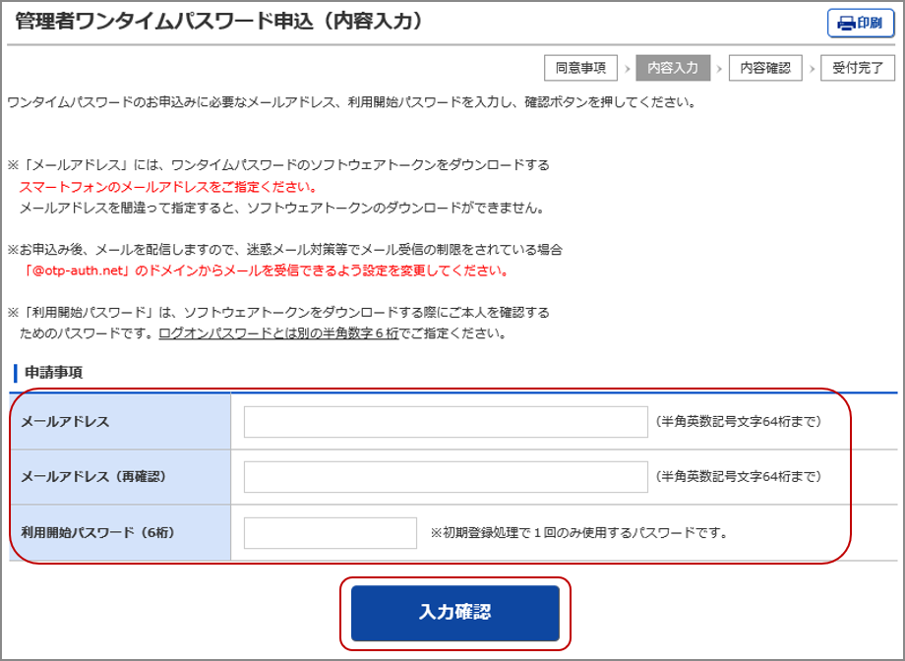The width and height of the screenshot is (905, 661).
Task: Click the underlined ログオンパスワードとは別の半角数字６桁 text
Action: click(x=278, y=333)
